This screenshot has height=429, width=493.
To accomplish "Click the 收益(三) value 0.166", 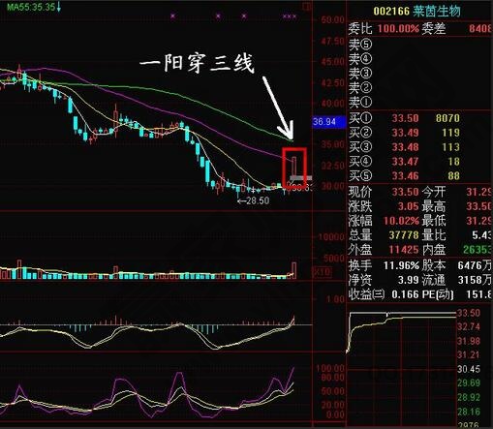I will [405, 294].
